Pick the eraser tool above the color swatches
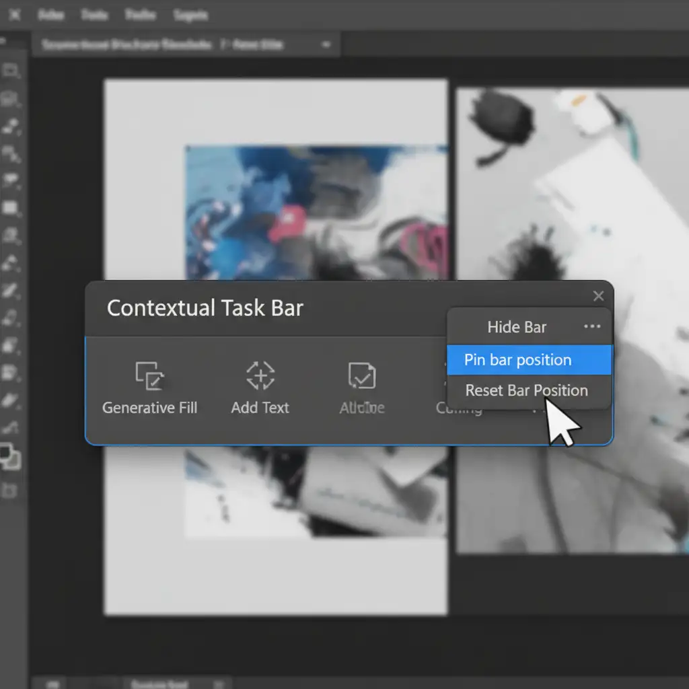689x689 pixels. 11,402
